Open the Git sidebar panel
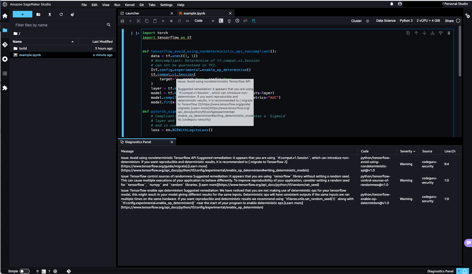This screenshot has height=274, width=472. [x=5, y=45]
